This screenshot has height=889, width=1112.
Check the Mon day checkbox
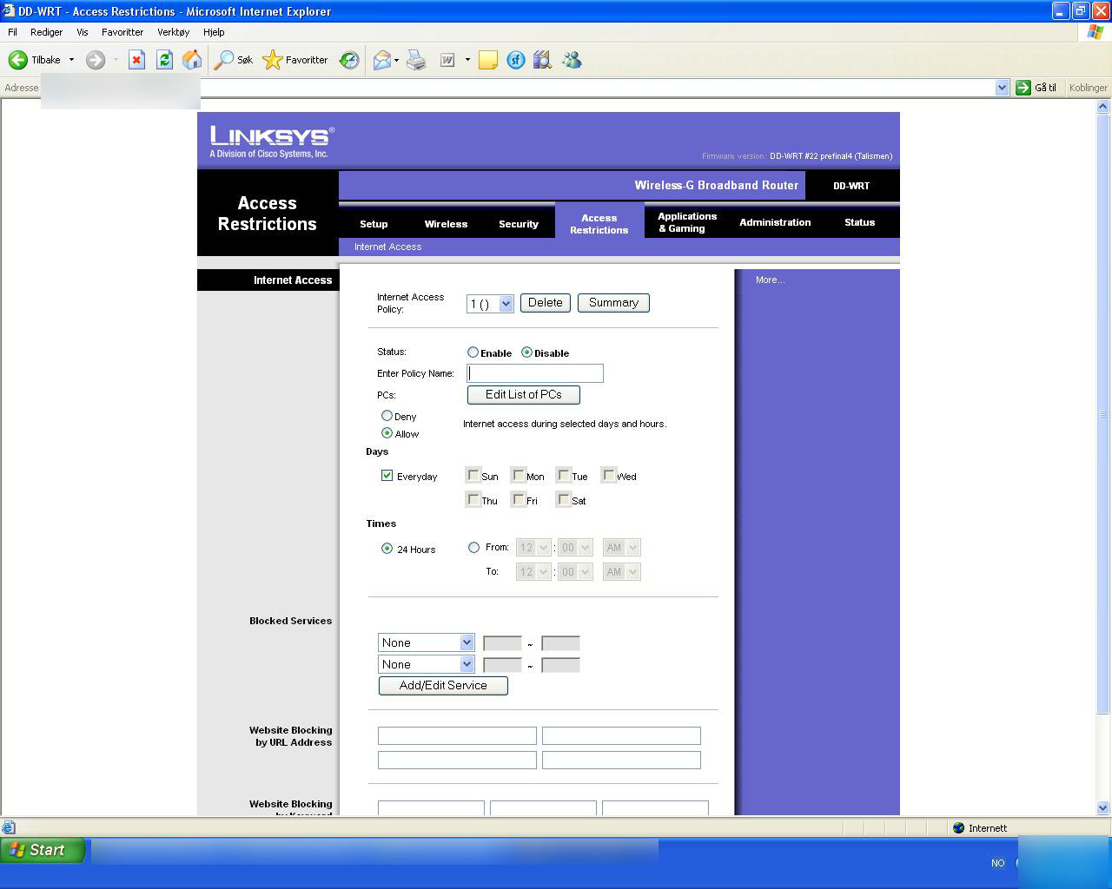pyautogui.click(x=519, y=475)
